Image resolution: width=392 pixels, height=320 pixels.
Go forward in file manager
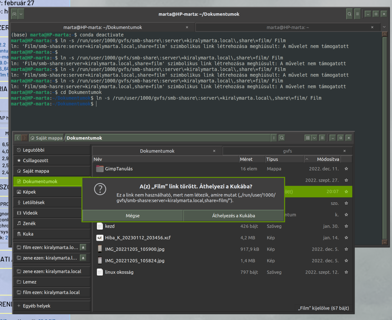tap(24, 138)
